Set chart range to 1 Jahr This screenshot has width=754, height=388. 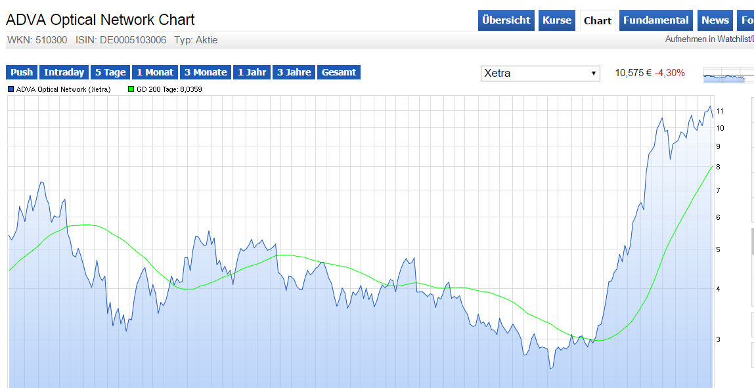[x=252, y=72]
